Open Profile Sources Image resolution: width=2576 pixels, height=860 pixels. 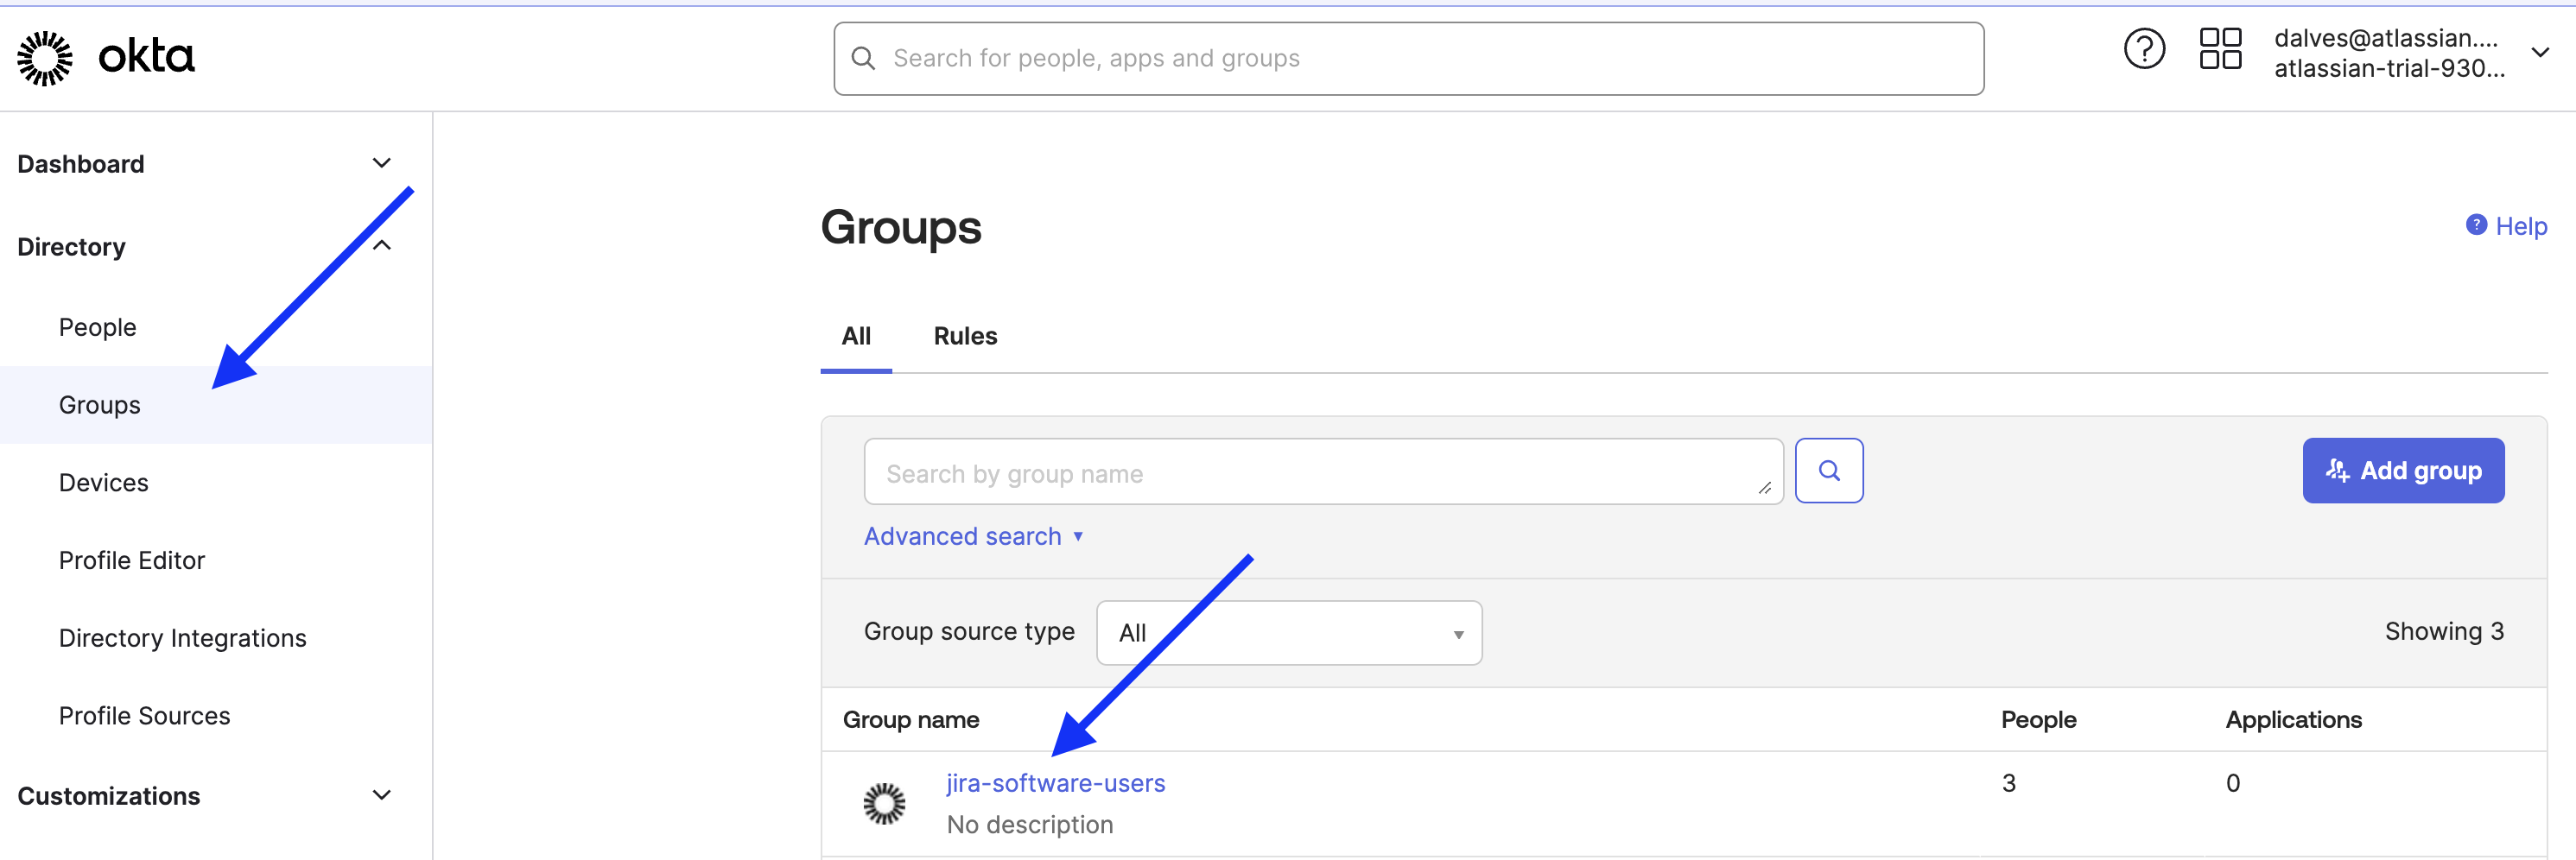[x=144, y=716]
